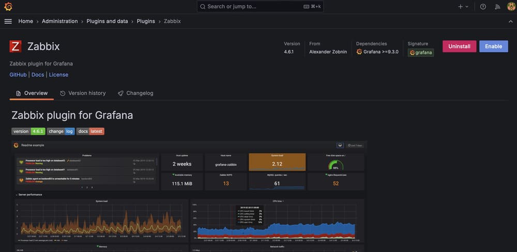Click the keyboard shortcut hint in search bar

(x=312, y=7)
